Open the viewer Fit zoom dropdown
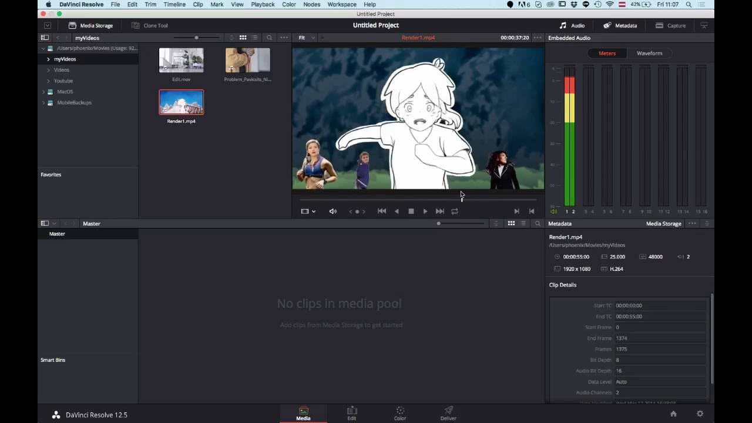Image resolution: width=752 pixels, height=423 pixels. pos(307,38)
